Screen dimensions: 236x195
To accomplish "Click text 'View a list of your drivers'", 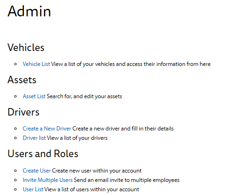I will point(77,138).
